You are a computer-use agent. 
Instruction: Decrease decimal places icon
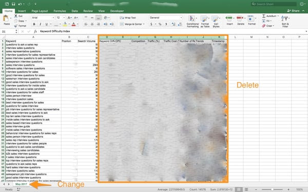click(x=180, y=24)
